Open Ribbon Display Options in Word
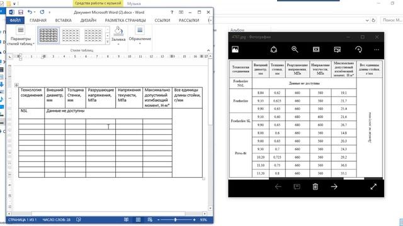The image size is (403, 226). [x=181, y=12]
